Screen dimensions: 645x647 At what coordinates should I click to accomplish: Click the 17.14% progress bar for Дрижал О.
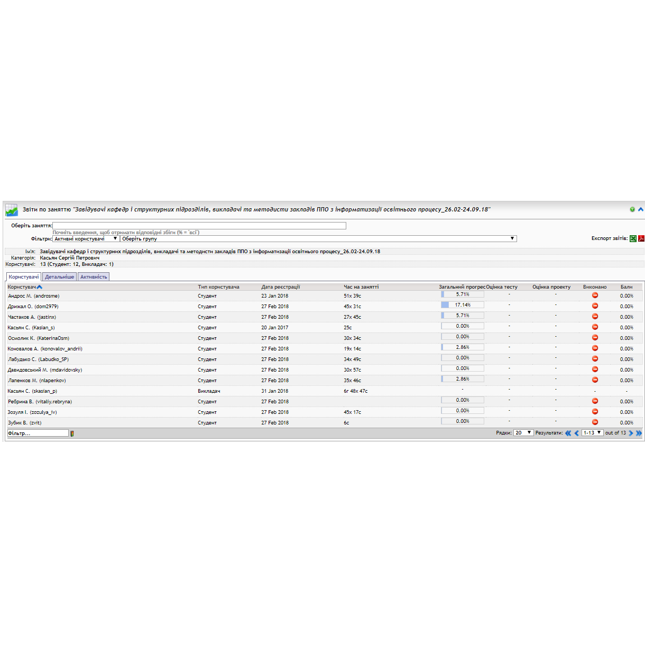[x=463, y=305]
